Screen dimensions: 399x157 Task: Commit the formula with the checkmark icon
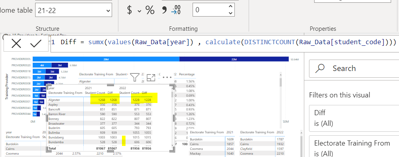tap(36, 44)
